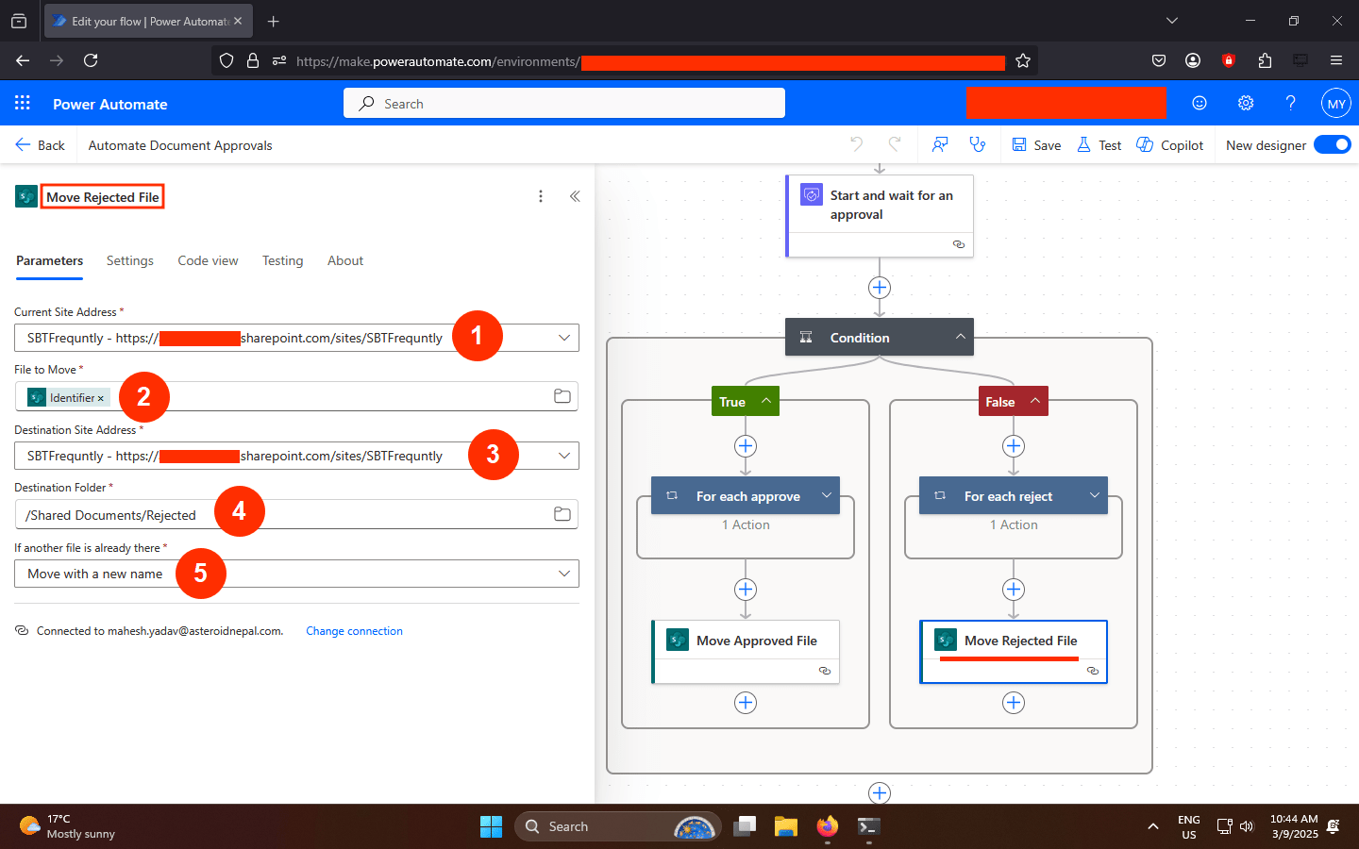Click the Identifier dynamic content token
Image resolution: width=1359 pixels, height=849 pixels.
coord(68,398)
